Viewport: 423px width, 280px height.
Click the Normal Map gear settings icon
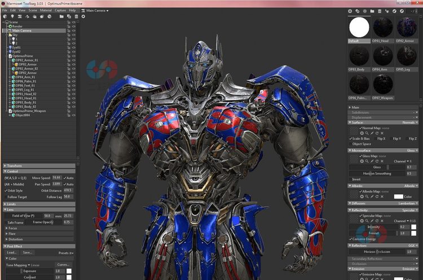[362, 133]
